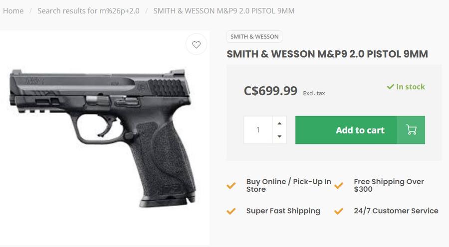The image size is (449, 247).
Task: Decrease quantity with the down arrow
Action: coord(279,136)
